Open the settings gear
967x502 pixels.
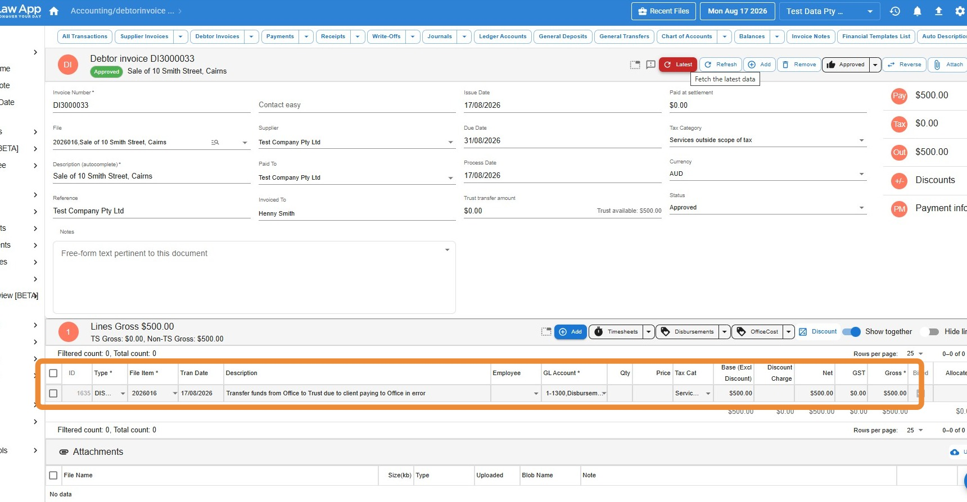(x=960, y=11)
